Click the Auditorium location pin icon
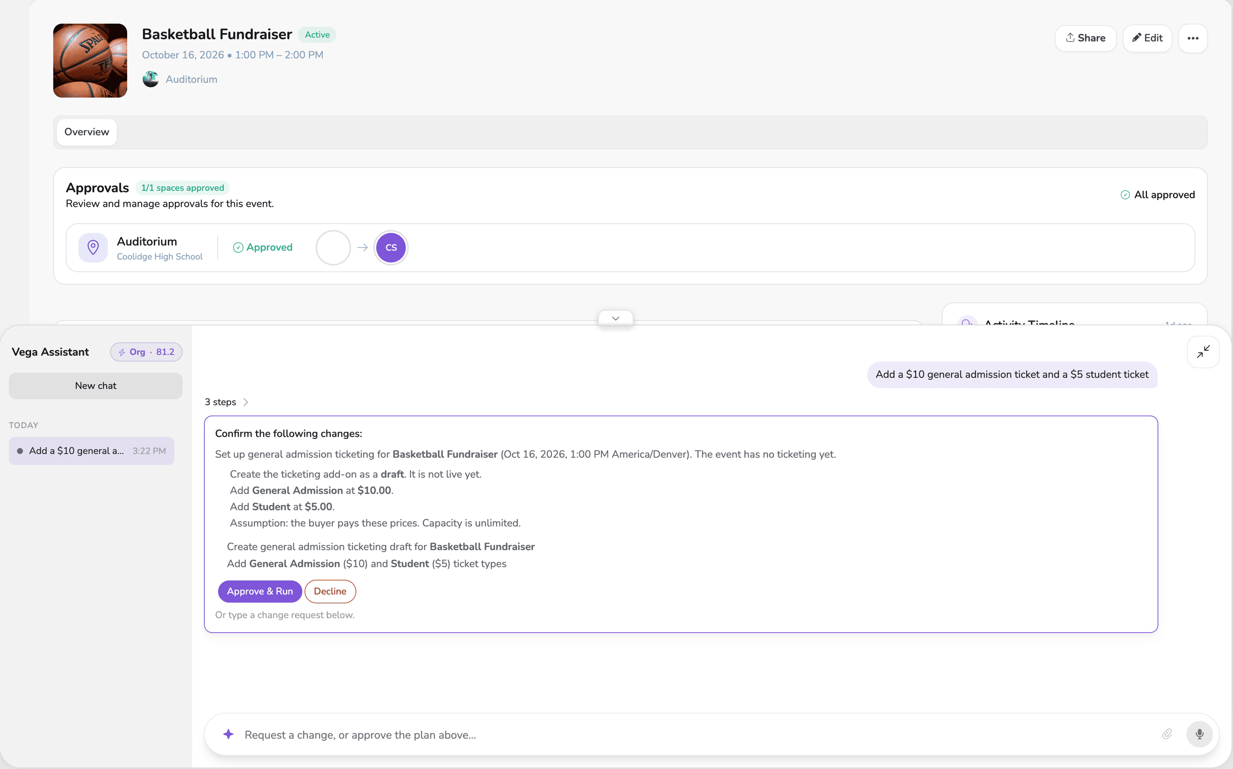1233x769 pixels. click(93, 248)
